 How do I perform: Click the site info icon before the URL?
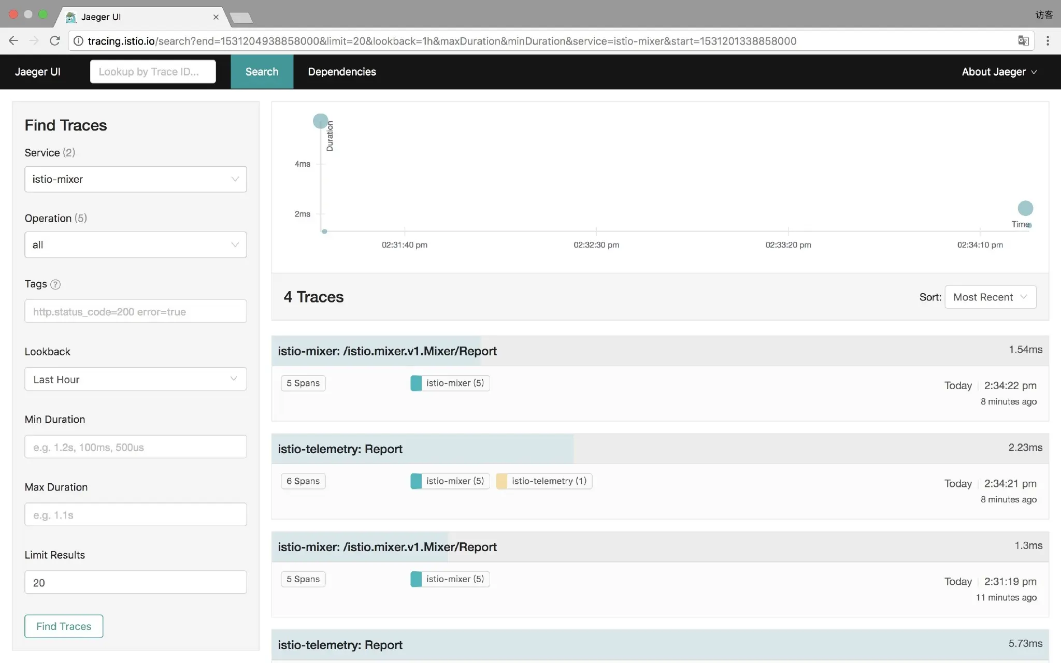pyautogui.click(x=78, y=41)
